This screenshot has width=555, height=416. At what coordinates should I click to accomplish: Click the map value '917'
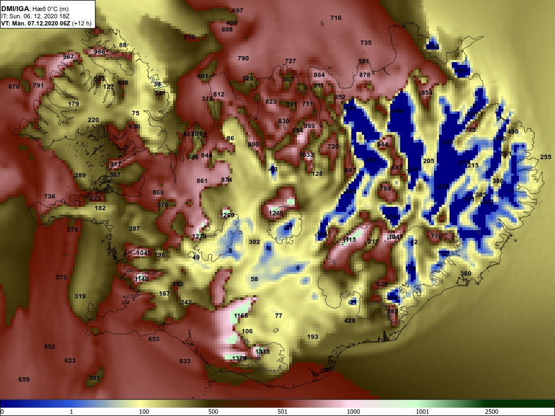(x=115, y=165)
